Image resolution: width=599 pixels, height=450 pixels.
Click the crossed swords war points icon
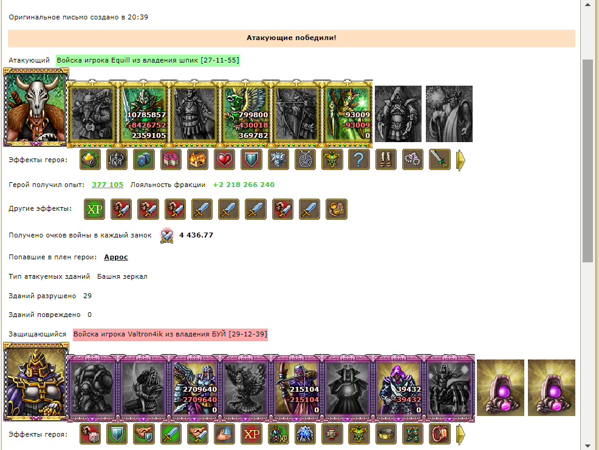[166, 236]
